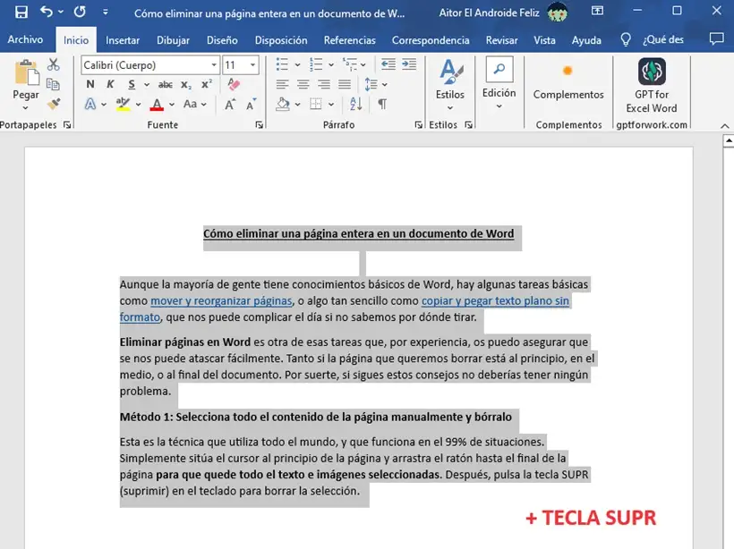
Task: Click the ¿Qué des search box
Action: pos(663,39)
